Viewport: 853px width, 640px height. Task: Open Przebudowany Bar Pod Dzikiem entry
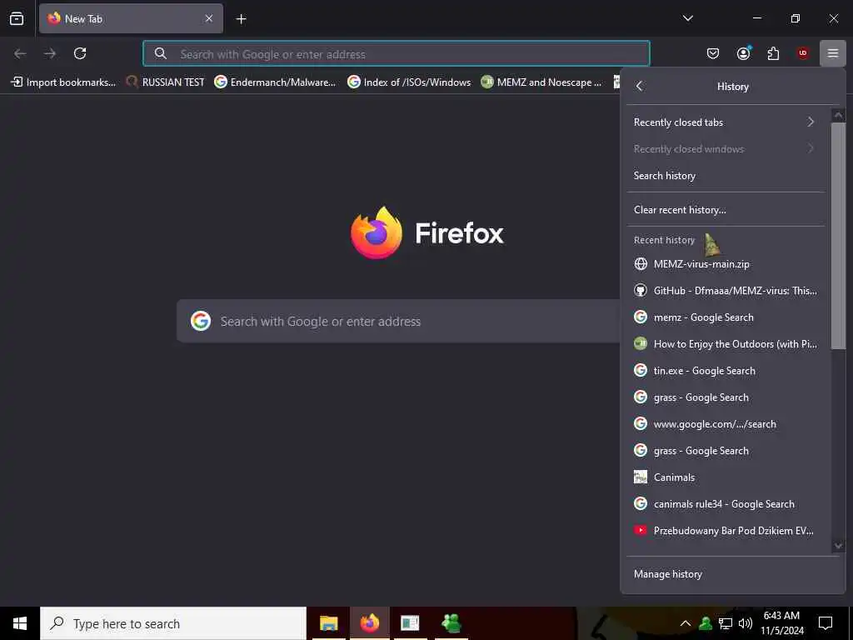coord(726,531)
